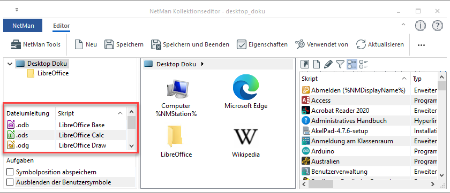Select Abmelden (%NMDisplayName%) script
Viewport: 450px width, 193px height.
coord(358,90)
